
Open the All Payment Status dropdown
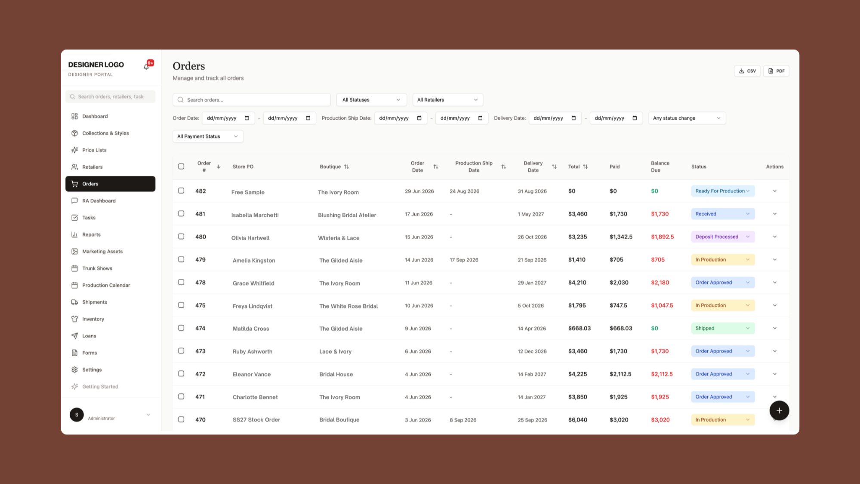(x=208, y=136)
